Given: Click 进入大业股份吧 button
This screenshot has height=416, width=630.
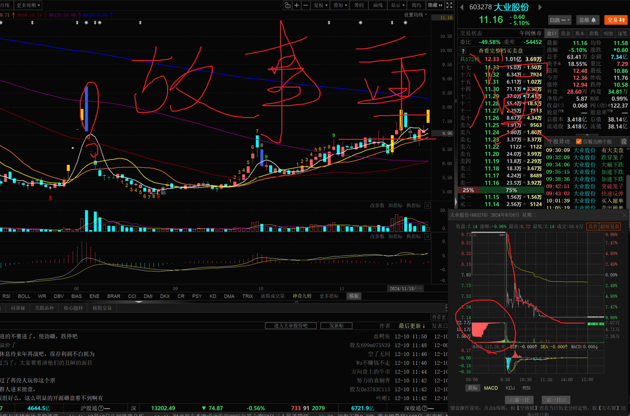Looking at the screenshot, I should [x=291, y=326].
